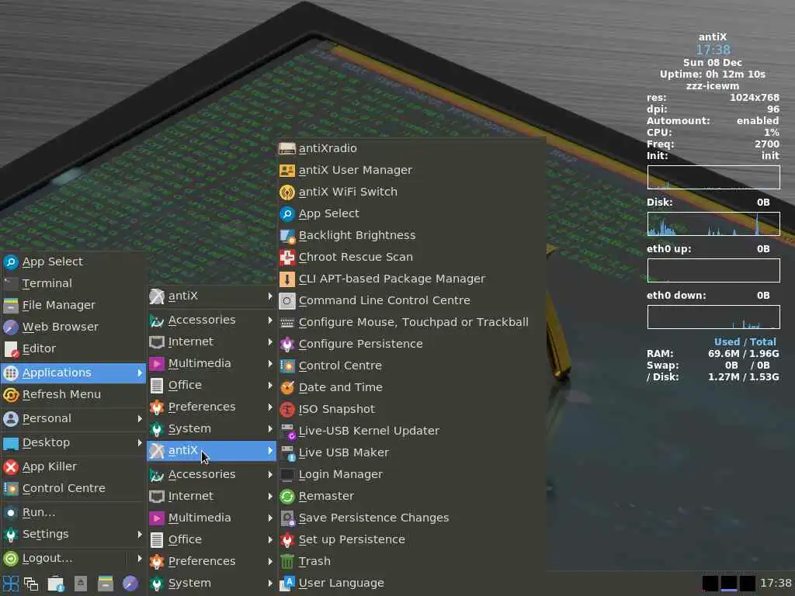Open User Language settings
795x596 pixels.
click(411, 584)
